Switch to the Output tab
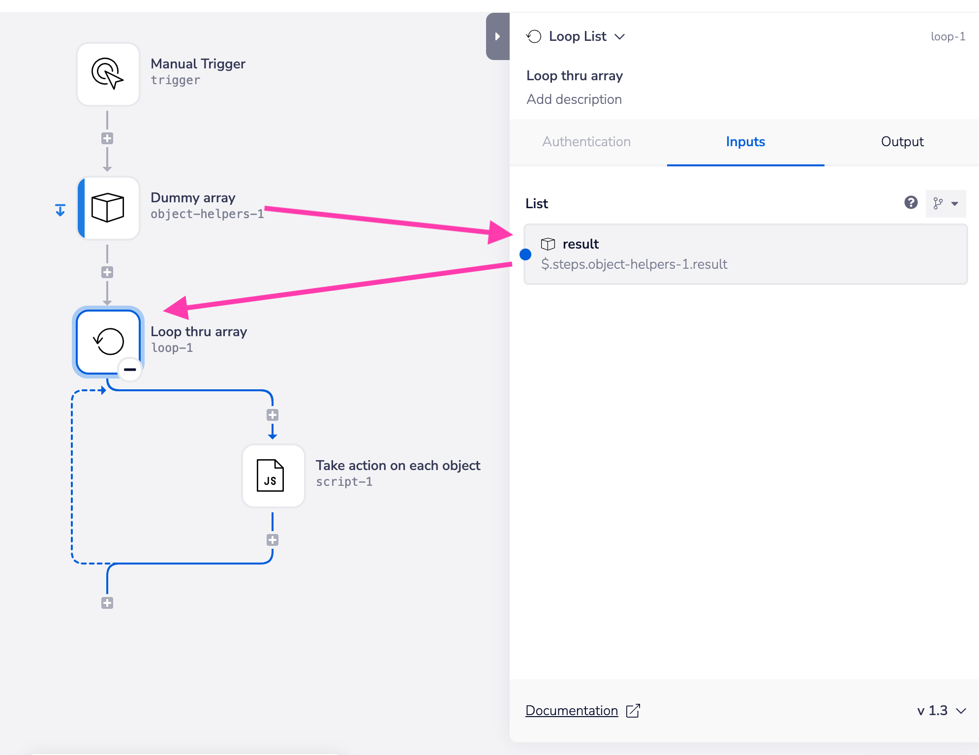Viewport: 979px width, 755px height. click(x=902, y=142)
